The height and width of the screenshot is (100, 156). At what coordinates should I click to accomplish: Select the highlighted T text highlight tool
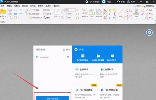pyautogui.click(x=110, y=10)
